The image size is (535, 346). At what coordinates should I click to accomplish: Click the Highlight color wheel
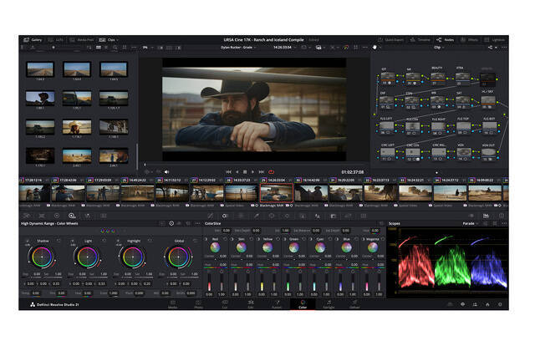pyautogui.click(x=132, y=256)
